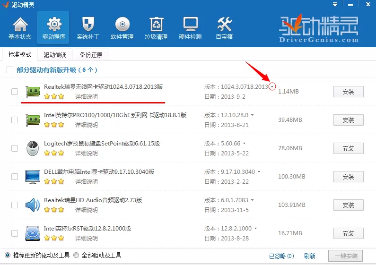Screen dimensions: 376x265
Task: Open the 系统补丁 shield icon
Action: (88, 24)
